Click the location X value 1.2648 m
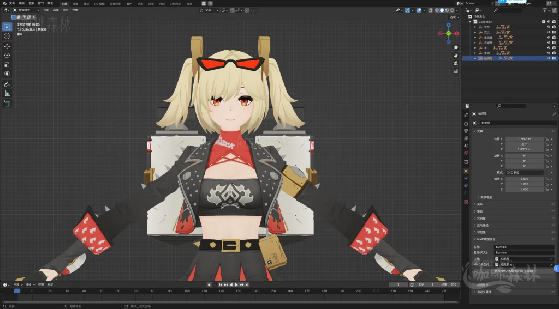This screenshot has width=559, height=309. (x=524, y=139)
